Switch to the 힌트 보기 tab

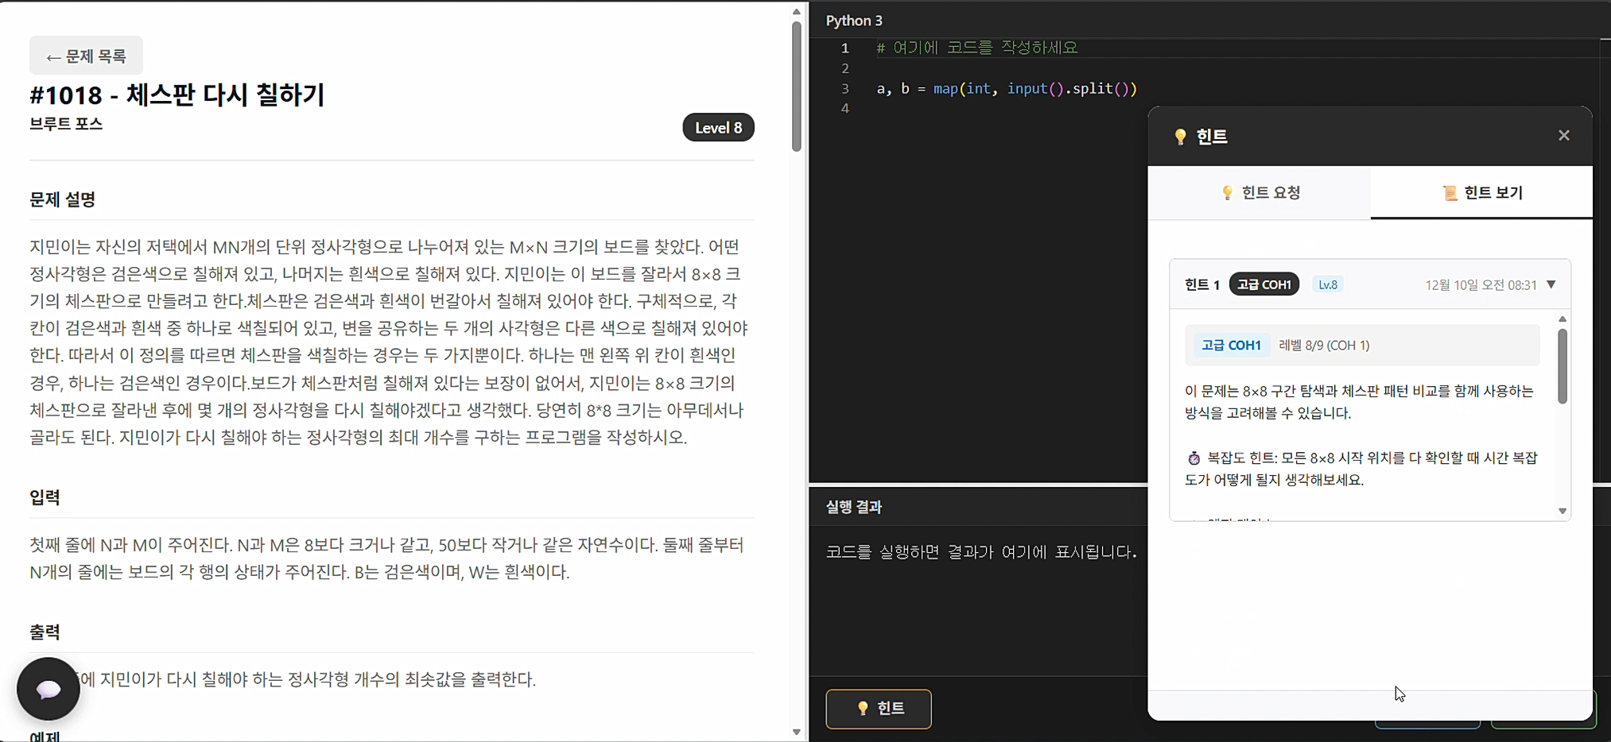[1481, 192]
